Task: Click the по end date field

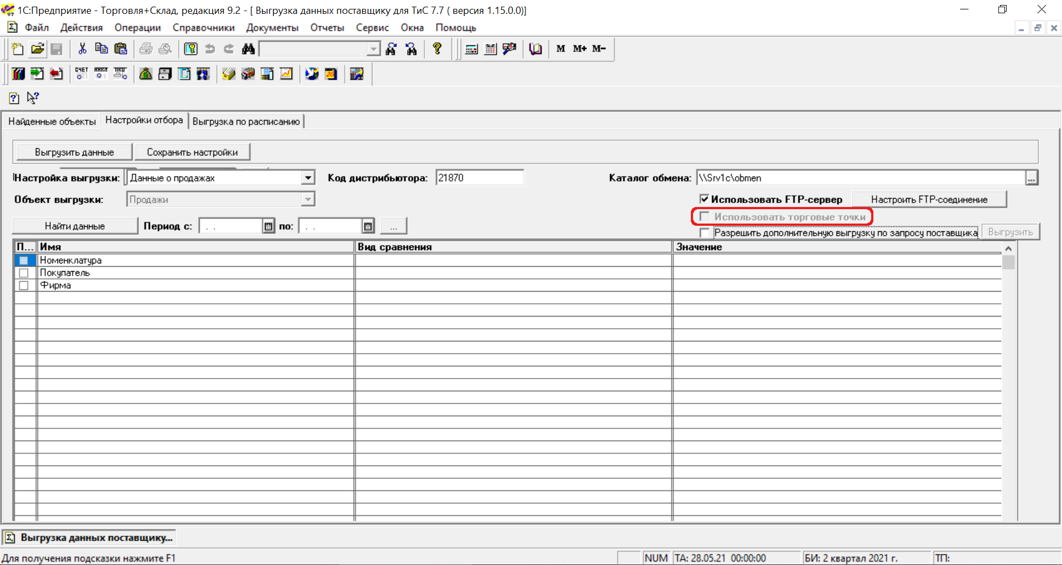Action: tap(330, 226)
